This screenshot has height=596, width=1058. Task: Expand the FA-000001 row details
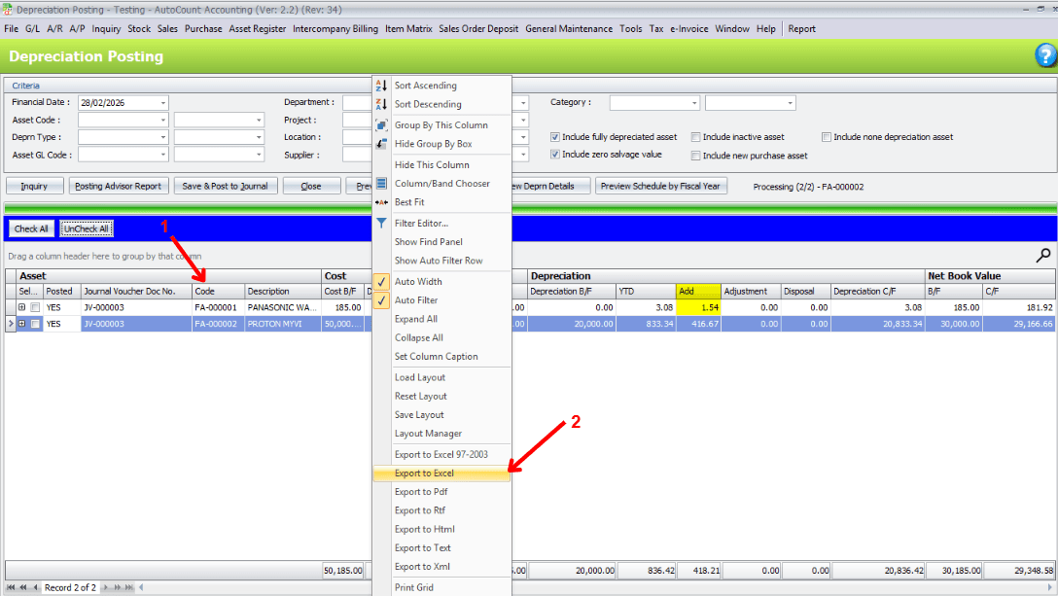click(21, 307)
